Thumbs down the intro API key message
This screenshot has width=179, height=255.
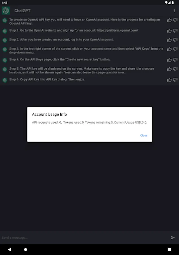[175, 20]
